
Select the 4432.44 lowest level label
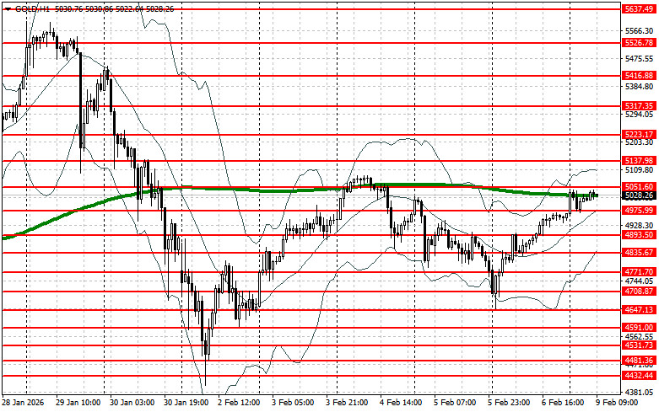click(637, 375)
